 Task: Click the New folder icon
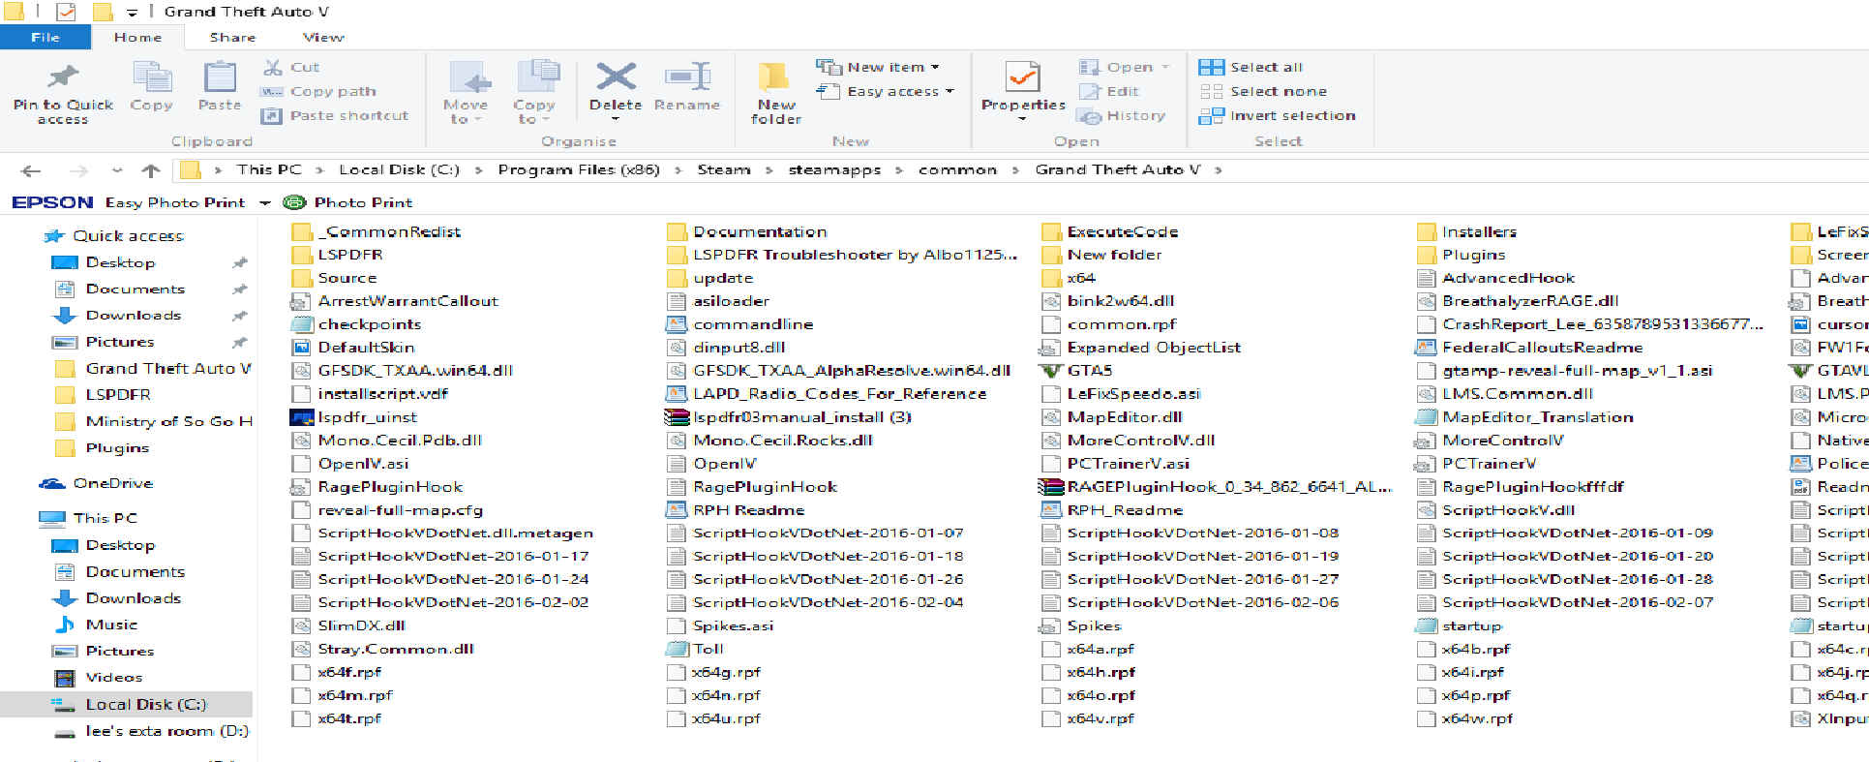click(774, 76)
